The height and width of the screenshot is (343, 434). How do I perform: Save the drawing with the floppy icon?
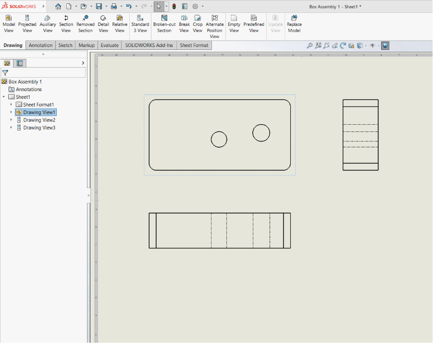tap(99, 6)
